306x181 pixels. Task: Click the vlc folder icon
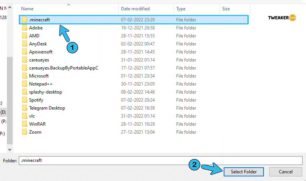click(x=25, y=116)
